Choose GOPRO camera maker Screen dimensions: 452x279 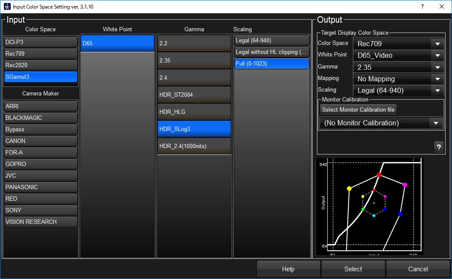41,164
